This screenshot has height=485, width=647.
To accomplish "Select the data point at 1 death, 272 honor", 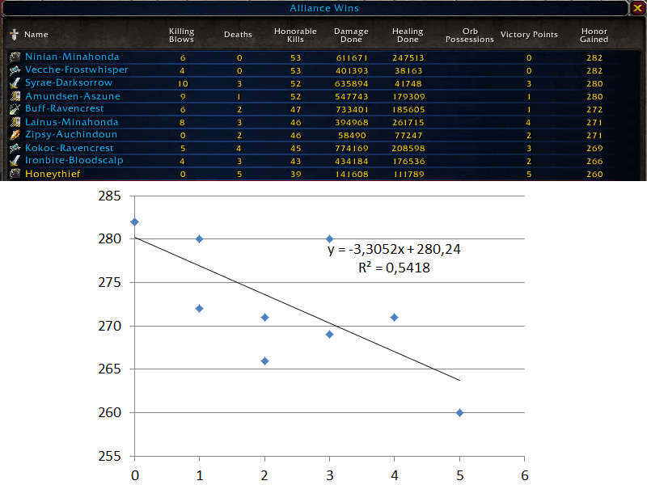I will [x=199, y=309].
